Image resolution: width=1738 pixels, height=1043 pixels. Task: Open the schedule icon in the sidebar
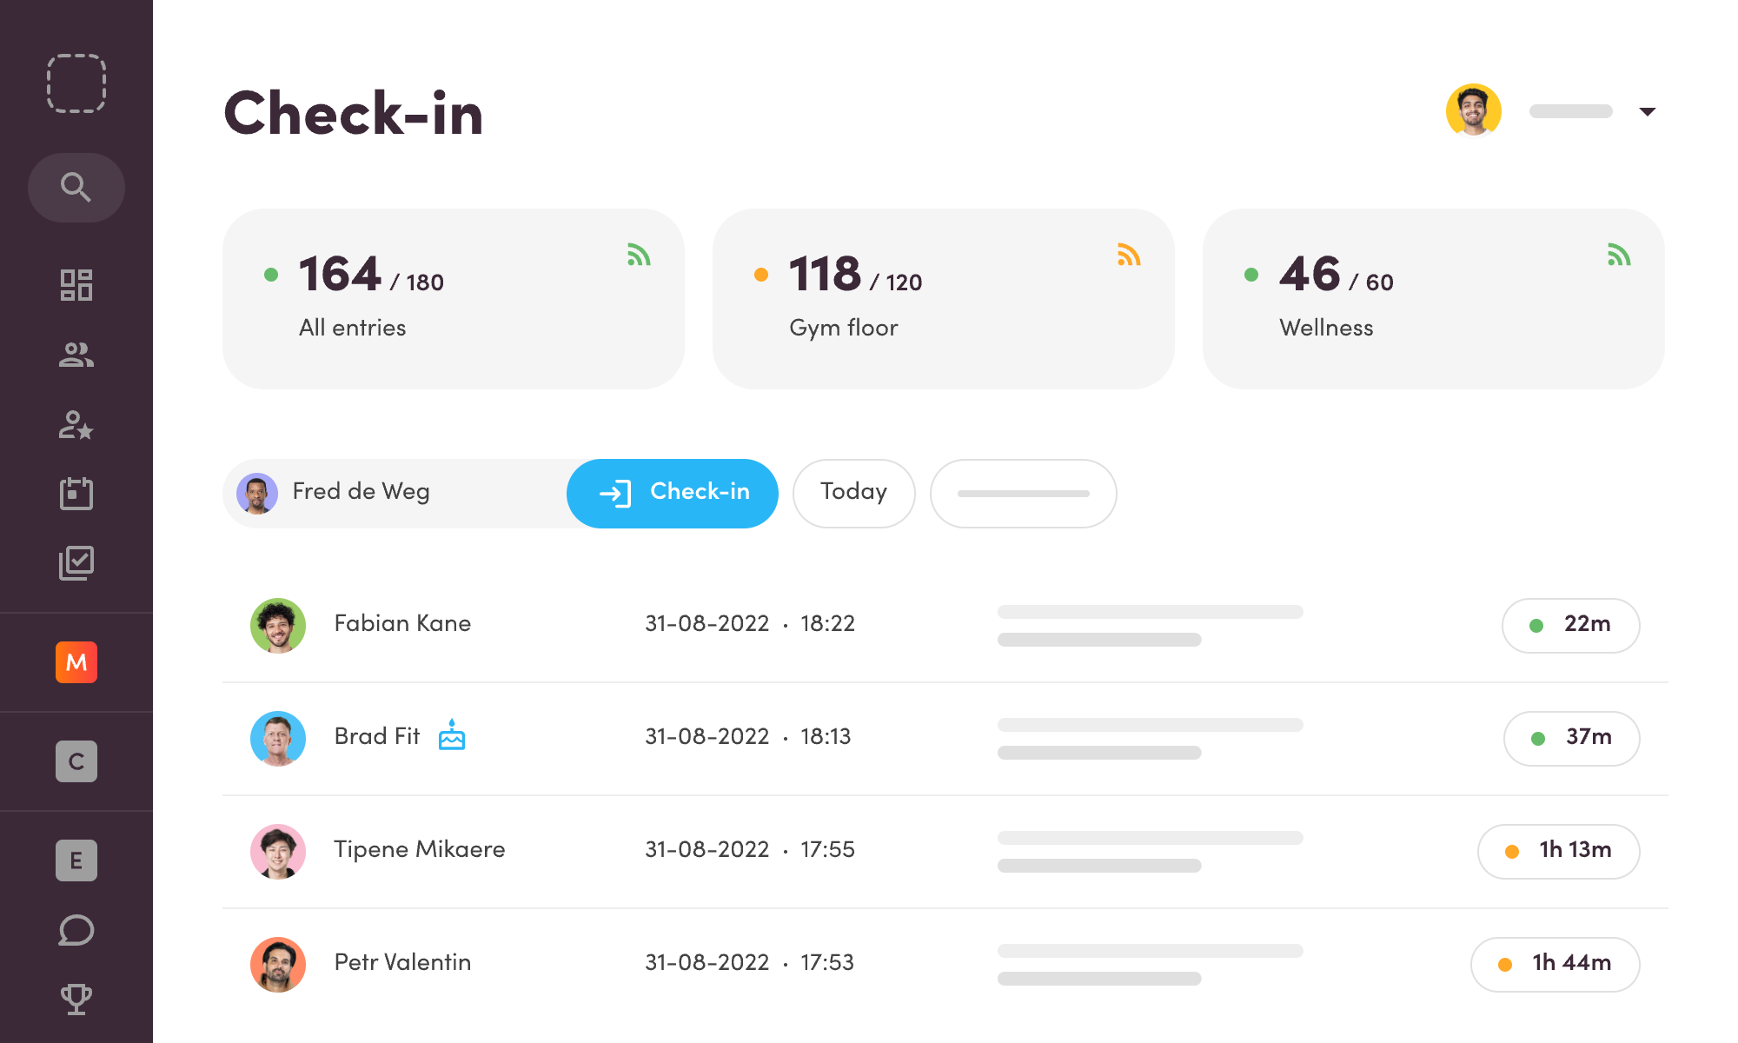coord(76,494)
